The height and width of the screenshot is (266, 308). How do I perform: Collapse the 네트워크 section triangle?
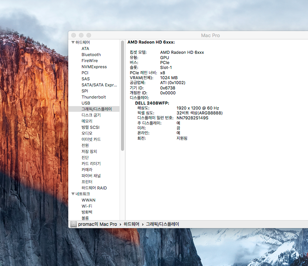click(x=73, y=194)
